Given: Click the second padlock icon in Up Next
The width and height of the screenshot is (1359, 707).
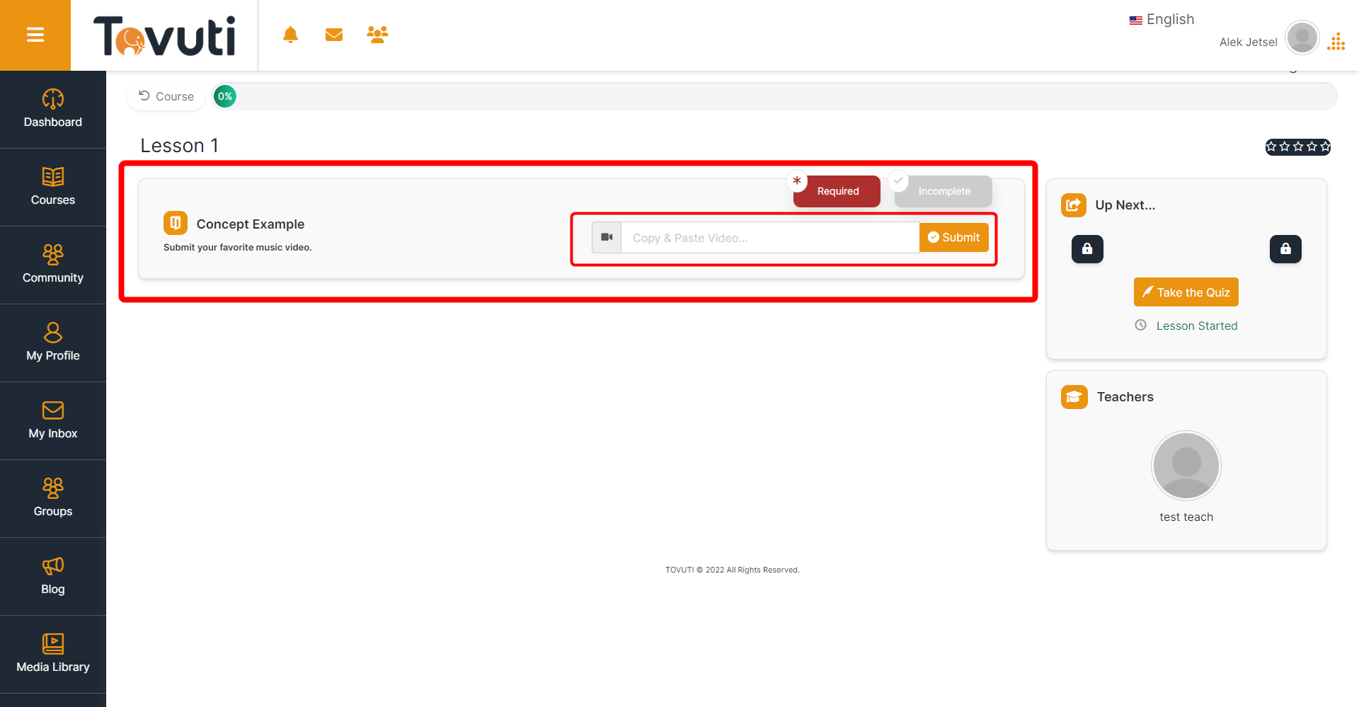Looking at the screenshot, I should pos(1285,249).
